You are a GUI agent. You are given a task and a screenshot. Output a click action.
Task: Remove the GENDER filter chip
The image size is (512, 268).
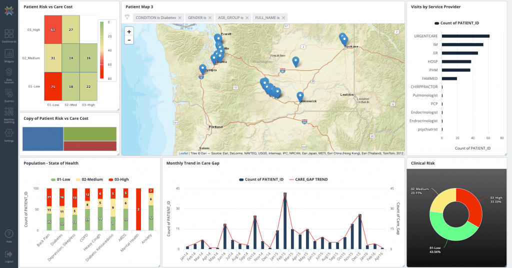[210, 17]
